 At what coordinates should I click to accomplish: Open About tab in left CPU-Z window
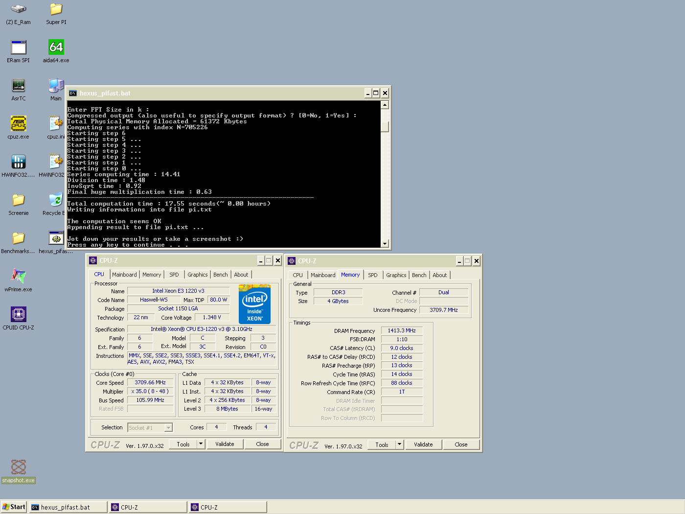point(241,275)
